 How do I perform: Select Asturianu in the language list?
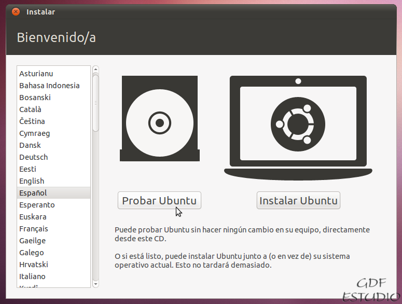53,74
